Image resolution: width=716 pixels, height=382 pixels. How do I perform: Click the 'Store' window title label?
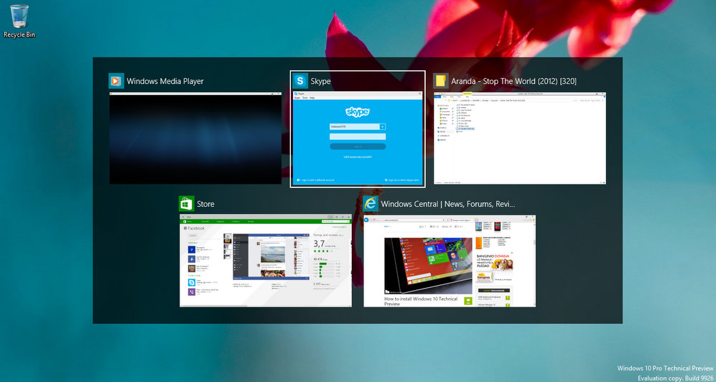click(205, 204)
